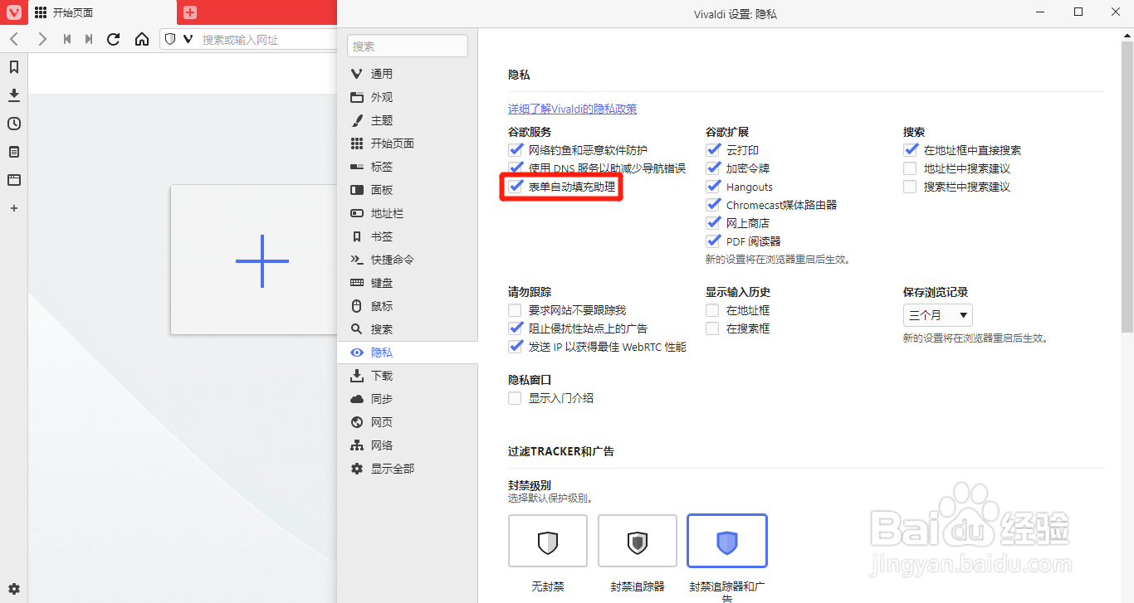Go back with the back arrow

(14, 39)
